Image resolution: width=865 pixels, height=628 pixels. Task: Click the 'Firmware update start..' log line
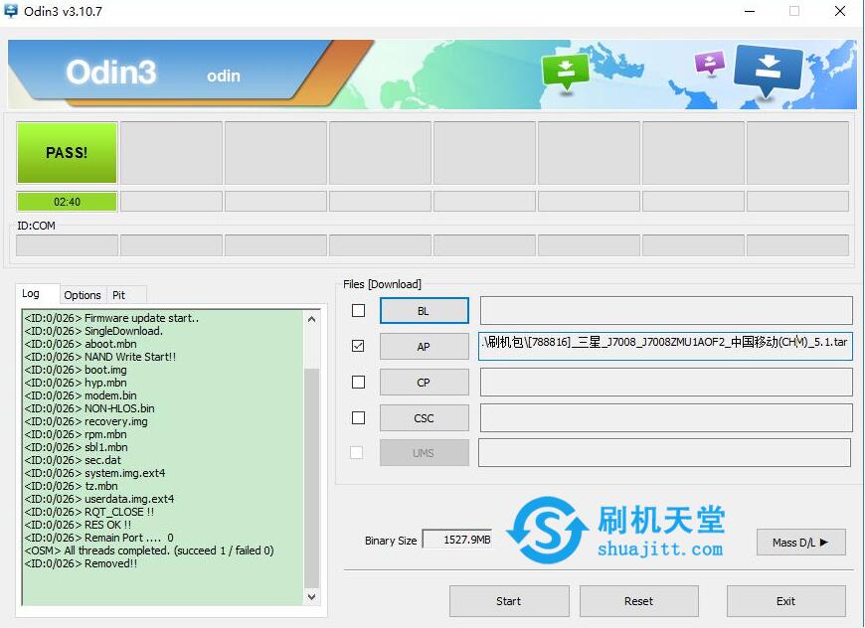click(x=111, y=318)
